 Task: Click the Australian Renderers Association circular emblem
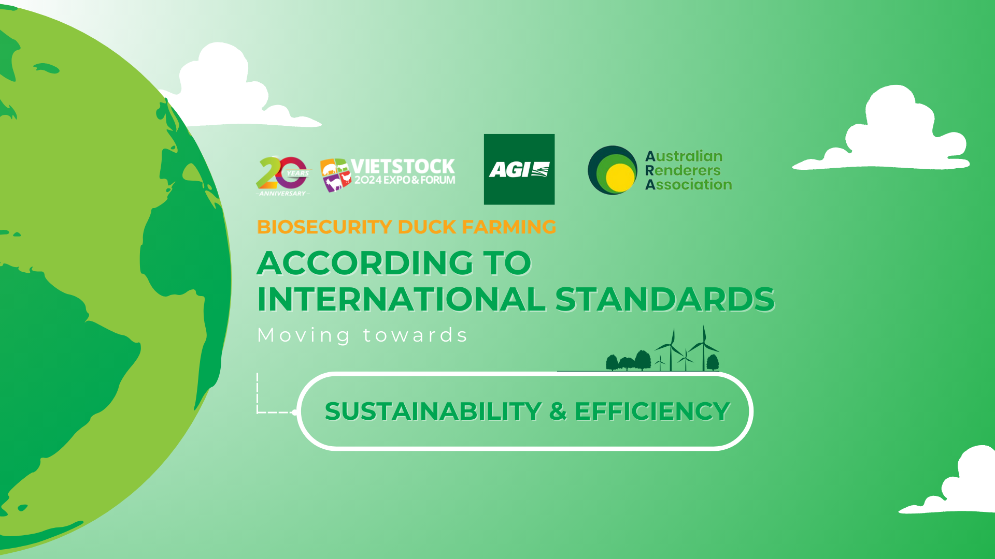coord(613,170)
